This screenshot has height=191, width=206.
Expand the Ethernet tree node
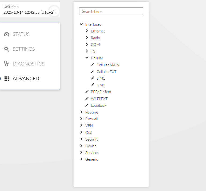click(87, 31)
